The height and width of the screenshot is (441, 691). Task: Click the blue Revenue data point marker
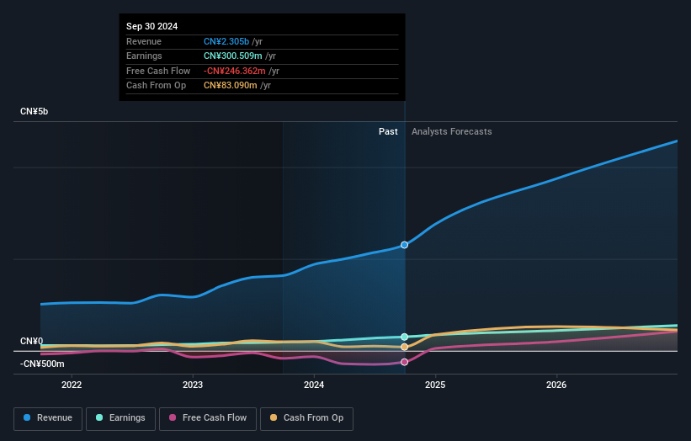coord(404,245)
